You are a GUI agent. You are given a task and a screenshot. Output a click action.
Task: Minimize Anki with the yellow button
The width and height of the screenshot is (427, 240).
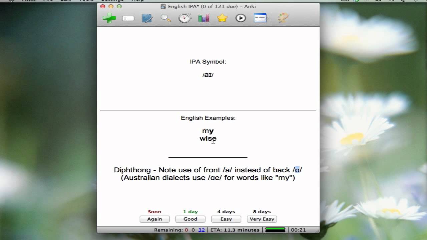pos(111,6)
